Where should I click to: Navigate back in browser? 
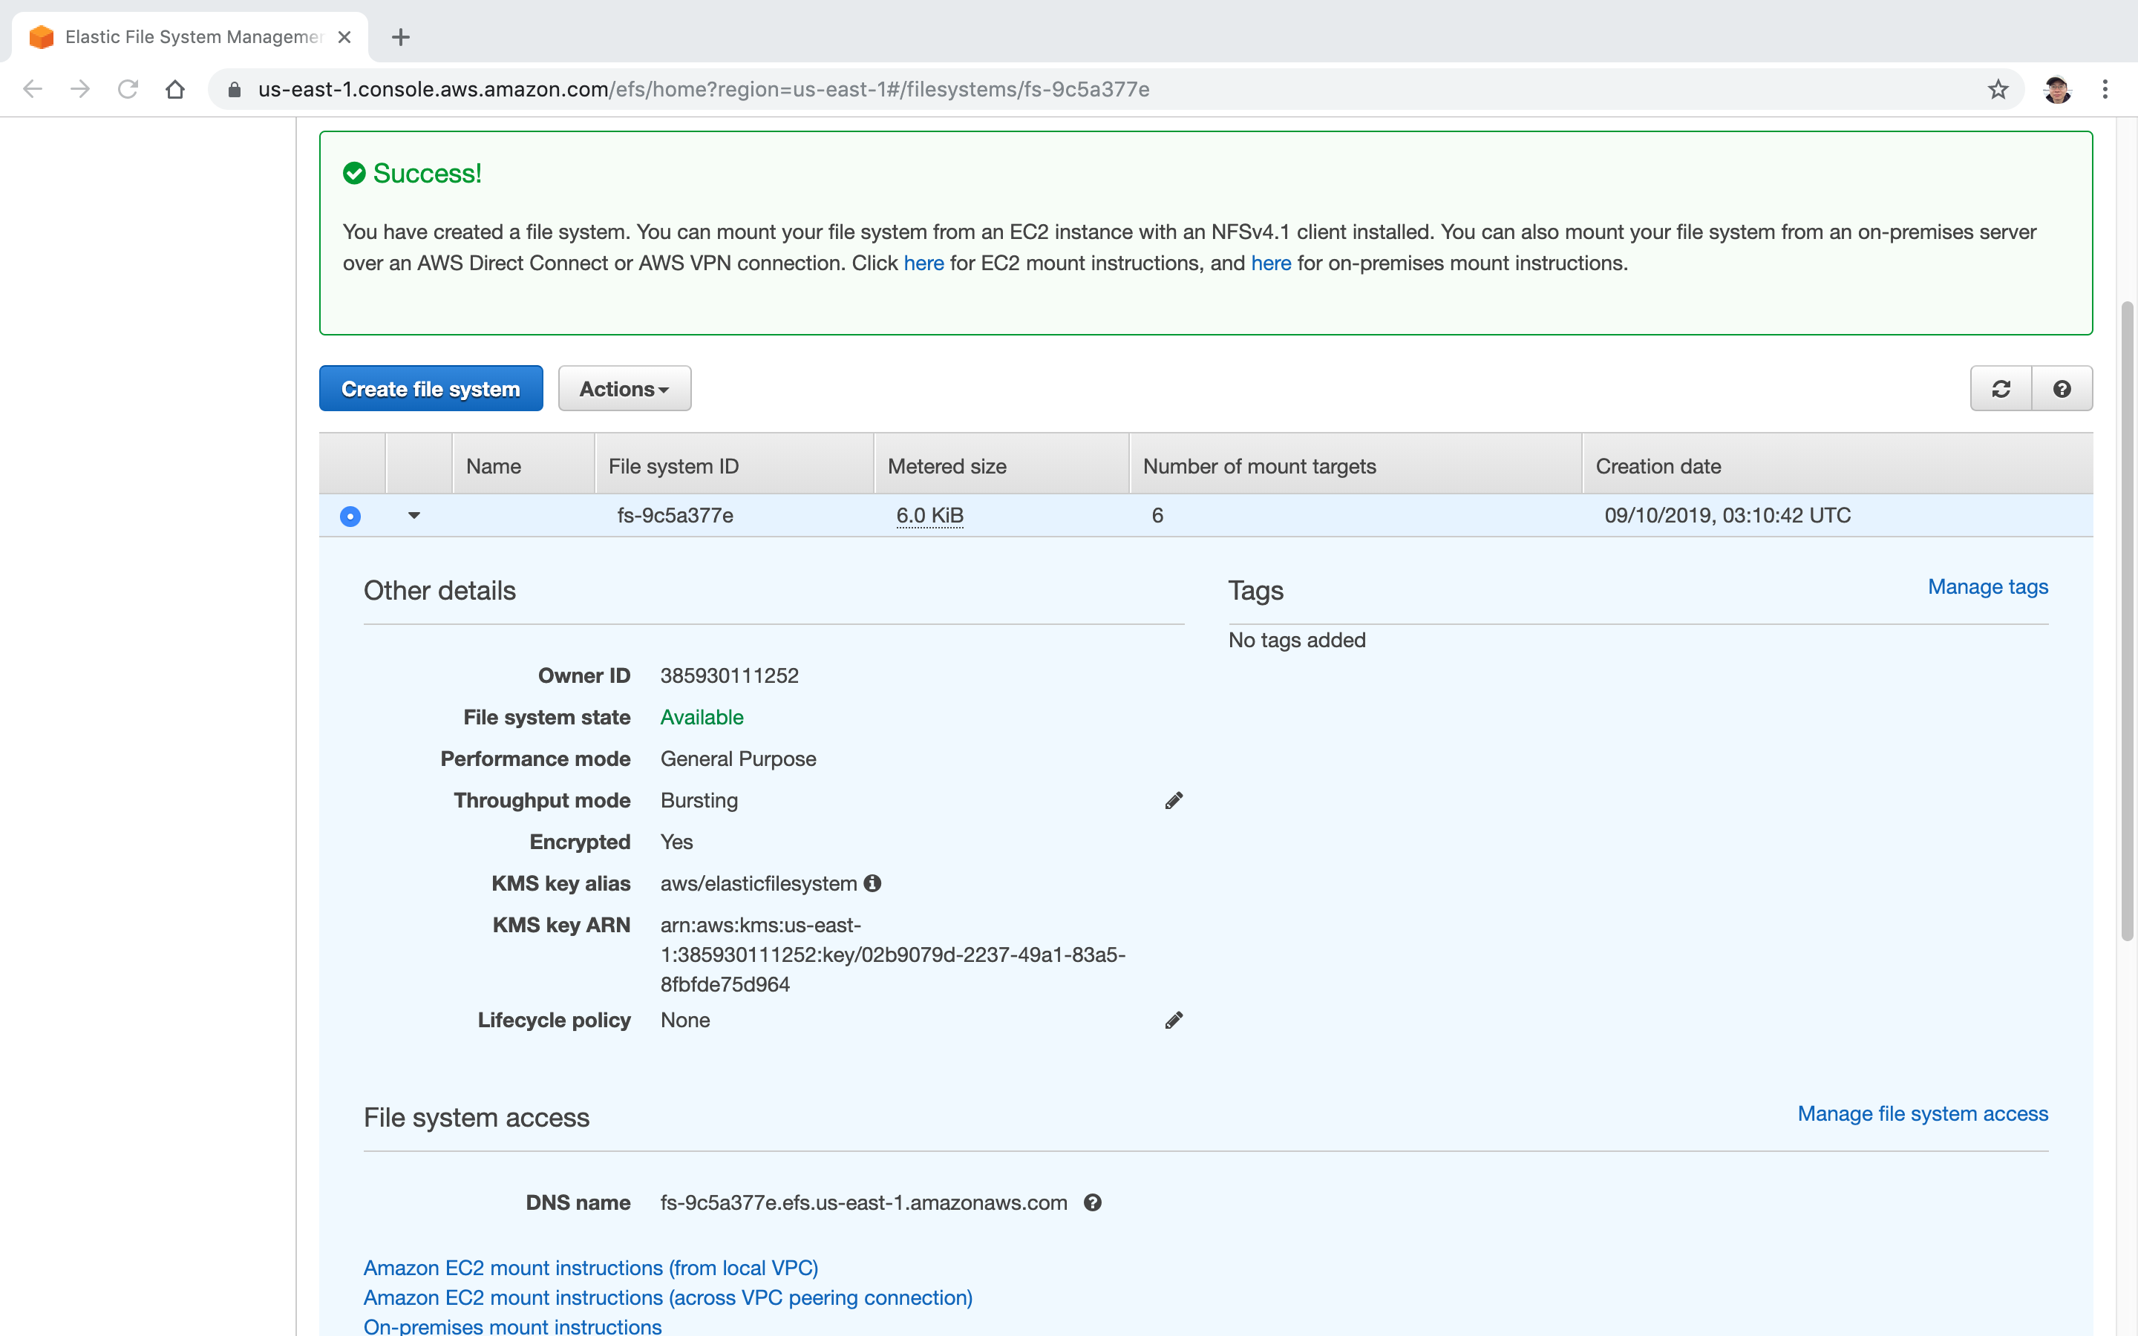[33, 89]
